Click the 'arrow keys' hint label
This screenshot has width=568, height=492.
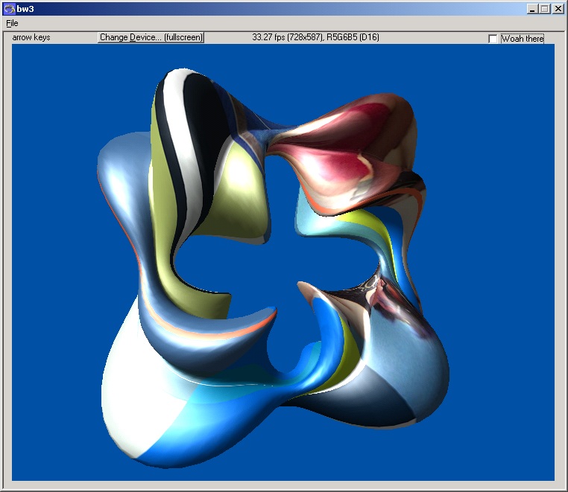tap(31, 37)
